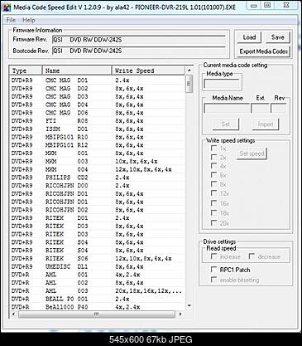Click the Load button
This screenshot has width=302, height=346.
[249, 37]
